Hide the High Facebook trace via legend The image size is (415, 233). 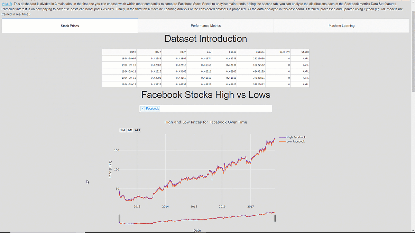pos(296,137)
